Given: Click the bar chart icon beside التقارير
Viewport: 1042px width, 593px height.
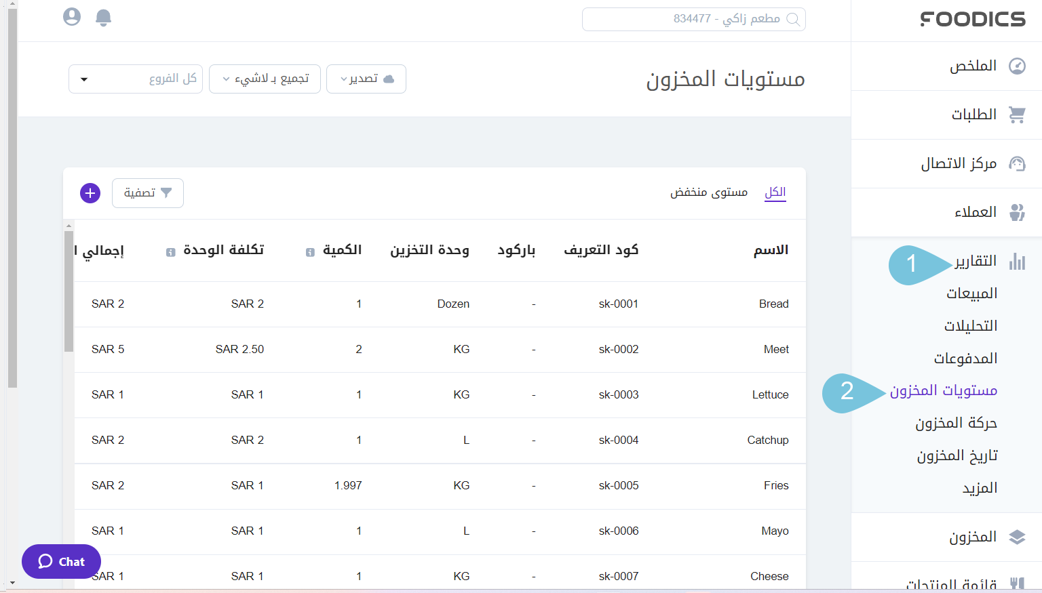Looking at the screenshot, I should pyautogui.click(x=1017, y=261).
